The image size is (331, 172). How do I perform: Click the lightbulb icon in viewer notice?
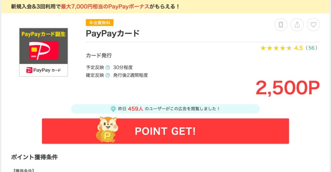113,109
